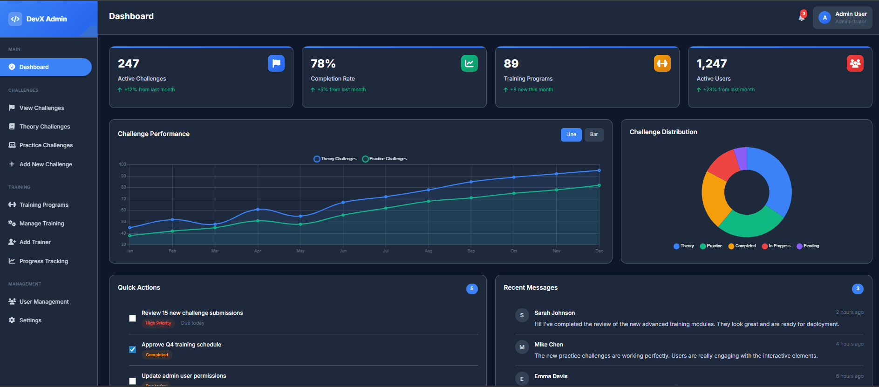Click the Completed legend swatch in donut chart
This screenshot has width=879, height=387.
point(731,246)
